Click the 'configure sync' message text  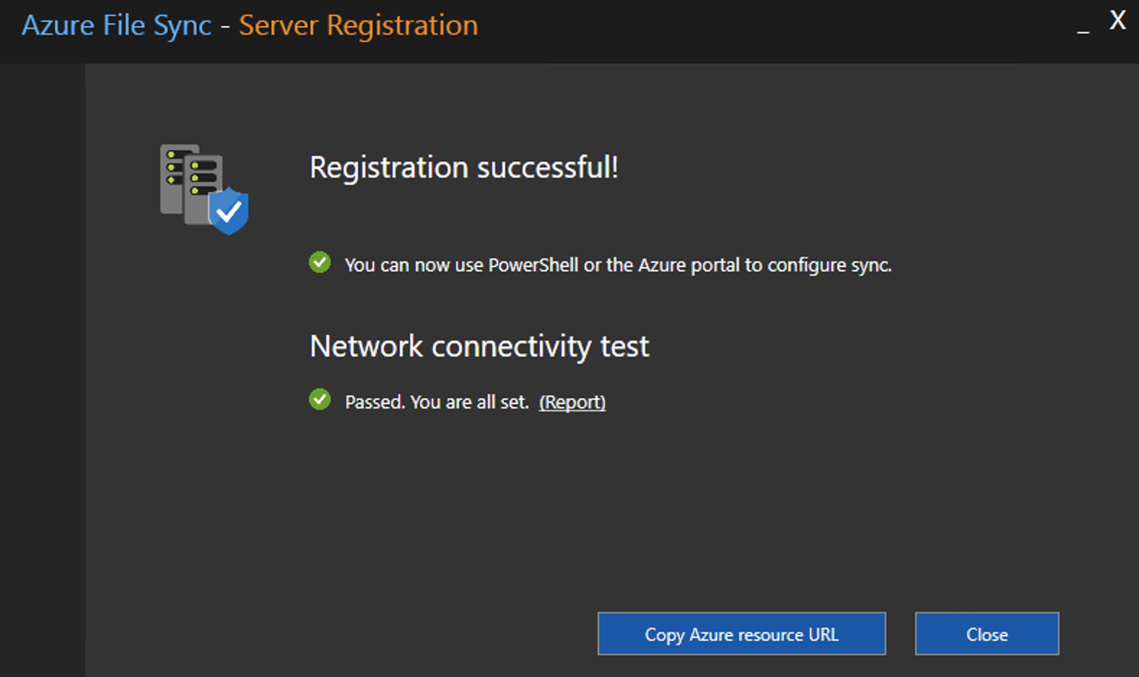click(x=829, y=266)
